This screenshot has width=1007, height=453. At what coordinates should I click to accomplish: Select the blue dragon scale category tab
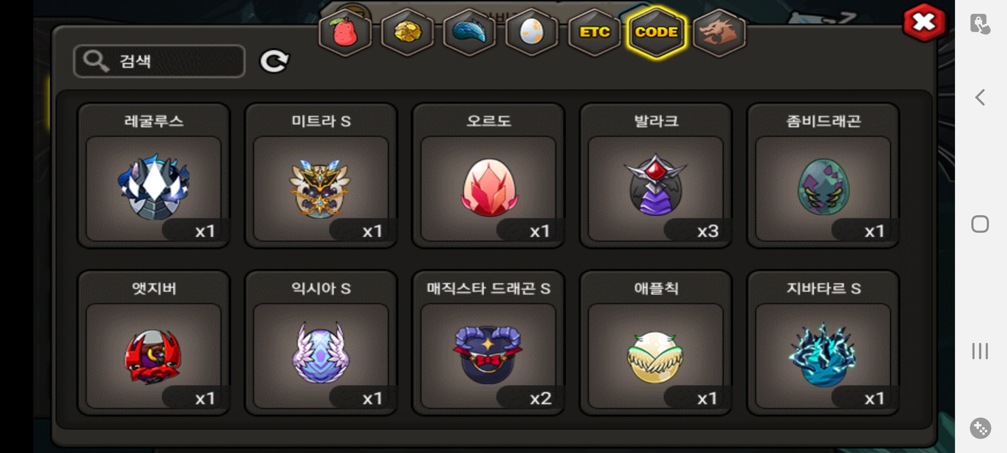click(x=470, y=33)
